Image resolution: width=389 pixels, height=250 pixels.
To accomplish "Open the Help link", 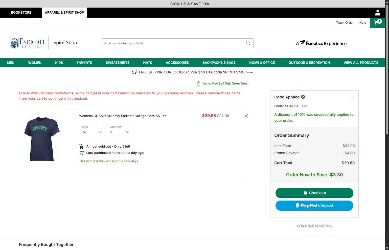I will 363,23.
